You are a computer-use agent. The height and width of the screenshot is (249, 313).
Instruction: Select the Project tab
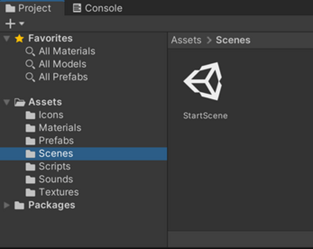[28, 8]
